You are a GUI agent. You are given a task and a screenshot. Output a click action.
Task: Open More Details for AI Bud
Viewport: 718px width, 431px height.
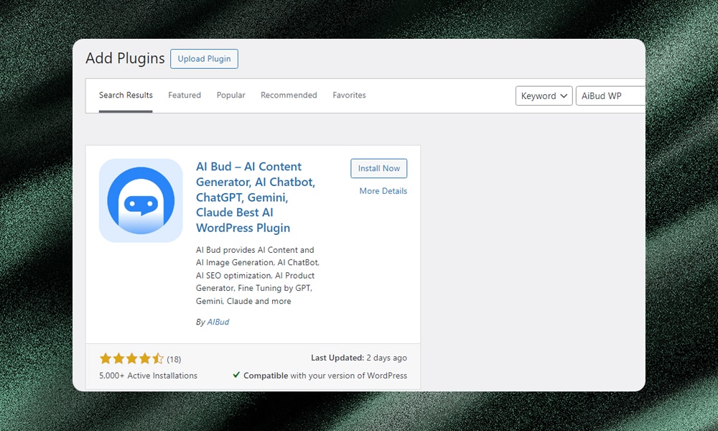[383, 190]
